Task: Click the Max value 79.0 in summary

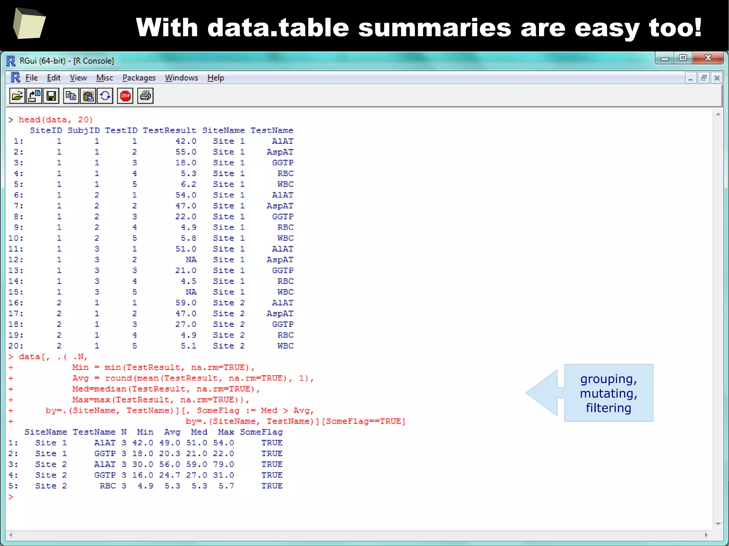Action: (x=224, y=465)
